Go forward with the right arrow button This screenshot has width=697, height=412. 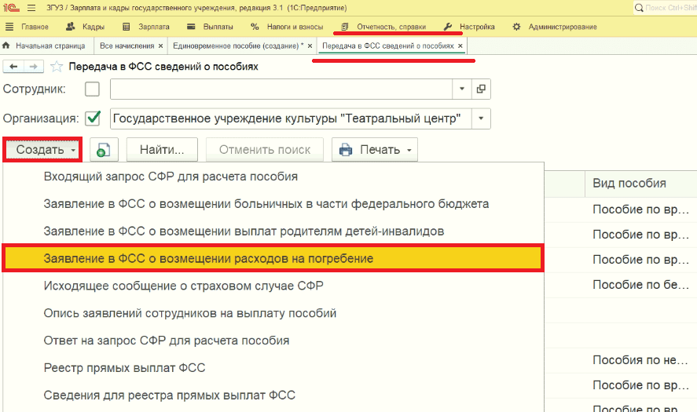34,67
